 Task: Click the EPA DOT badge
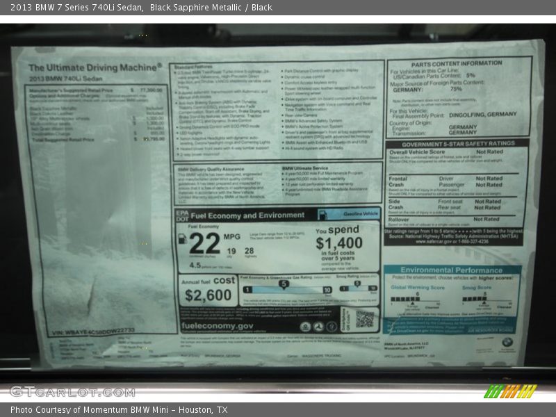[182, 215]
